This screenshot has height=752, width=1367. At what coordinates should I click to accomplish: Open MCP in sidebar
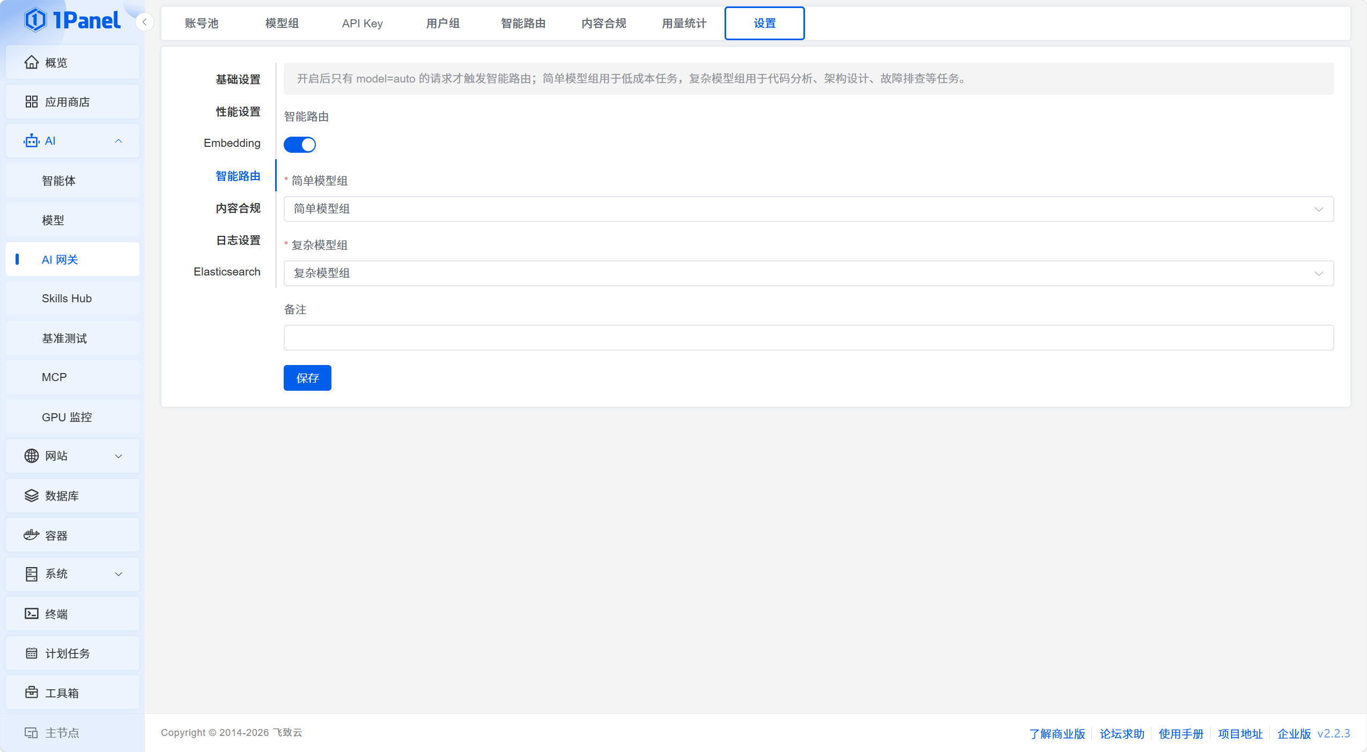pyautogui.click(x=72, y=377)
